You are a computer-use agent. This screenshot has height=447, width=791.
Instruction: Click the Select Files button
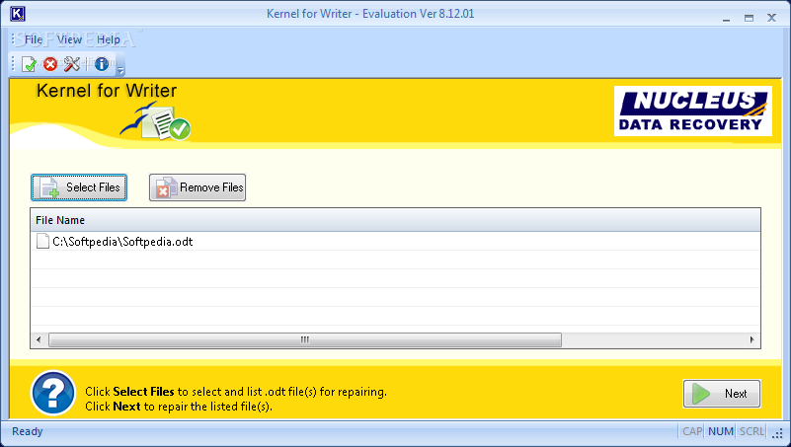point(79,187)
